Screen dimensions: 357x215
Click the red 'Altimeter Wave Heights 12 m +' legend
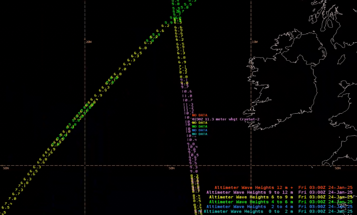click(254, 187)
